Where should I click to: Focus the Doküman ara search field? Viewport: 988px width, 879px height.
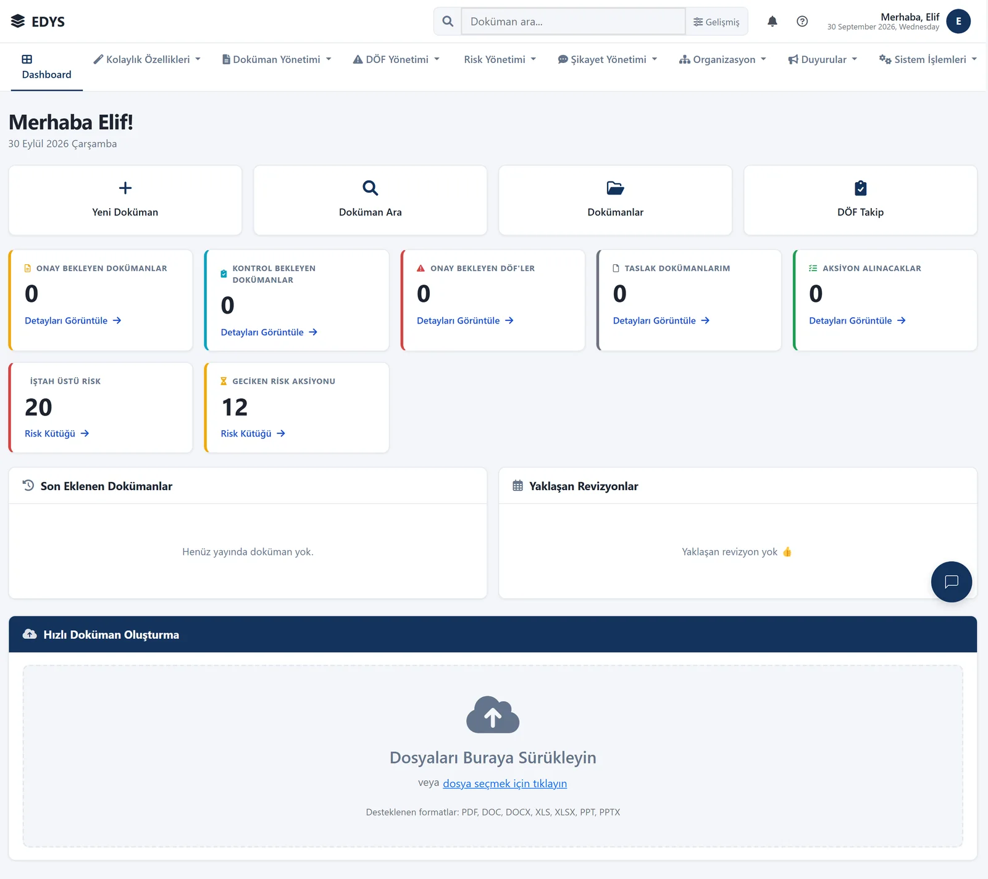[x=573, y=22]
